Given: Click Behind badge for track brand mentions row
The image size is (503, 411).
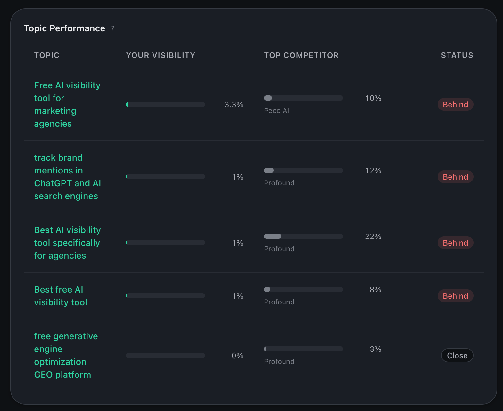Looking at the screenshot, I should coord(455,177).
